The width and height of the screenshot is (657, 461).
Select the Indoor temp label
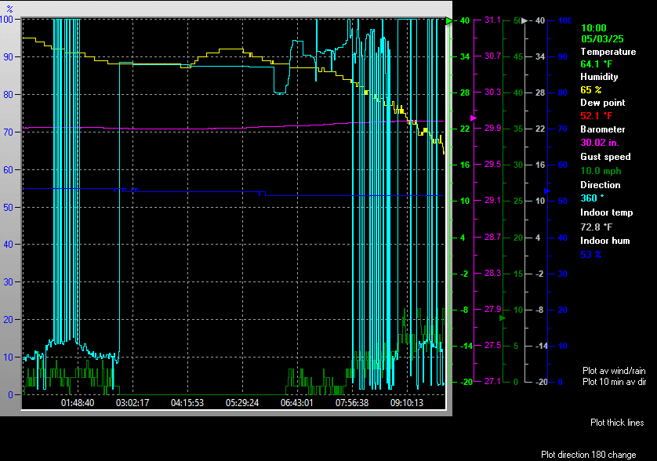point(606,212)
